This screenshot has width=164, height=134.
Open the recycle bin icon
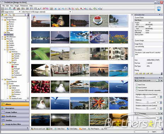click(159, 9)
